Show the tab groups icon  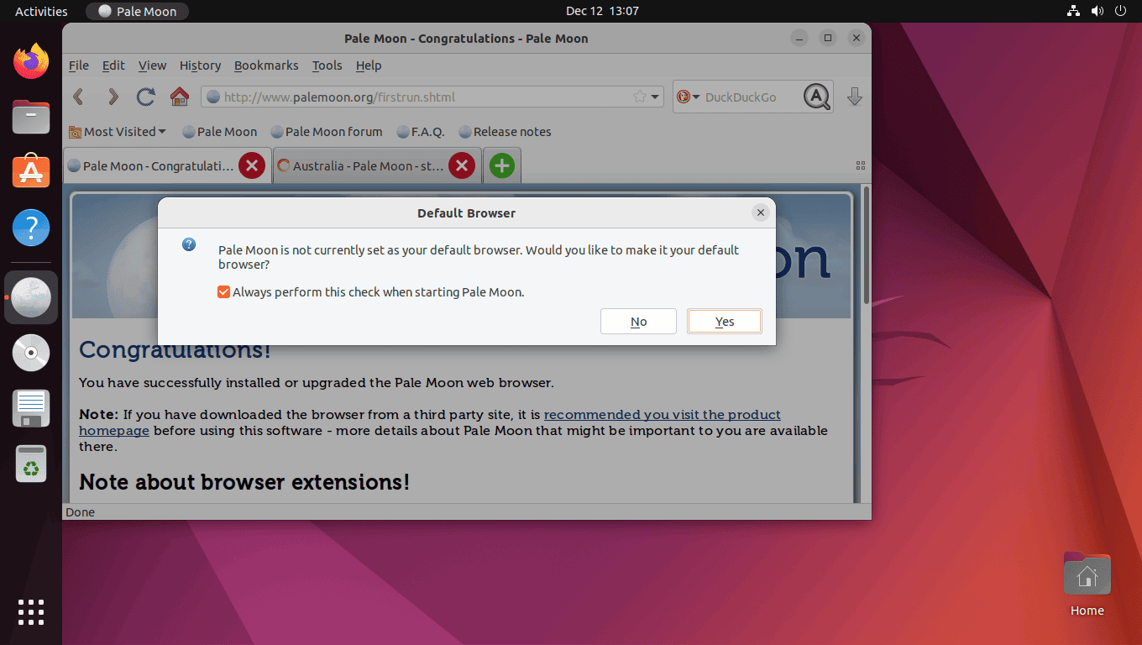click(860, 165)
